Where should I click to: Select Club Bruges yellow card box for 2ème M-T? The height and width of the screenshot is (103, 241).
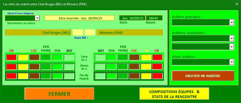[23, 67]
